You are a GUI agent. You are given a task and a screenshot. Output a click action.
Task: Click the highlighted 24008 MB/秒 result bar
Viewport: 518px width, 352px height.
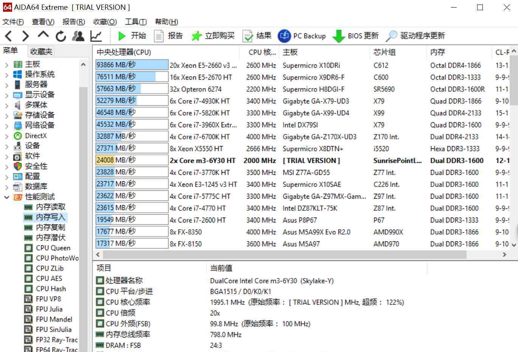point(132,161)
